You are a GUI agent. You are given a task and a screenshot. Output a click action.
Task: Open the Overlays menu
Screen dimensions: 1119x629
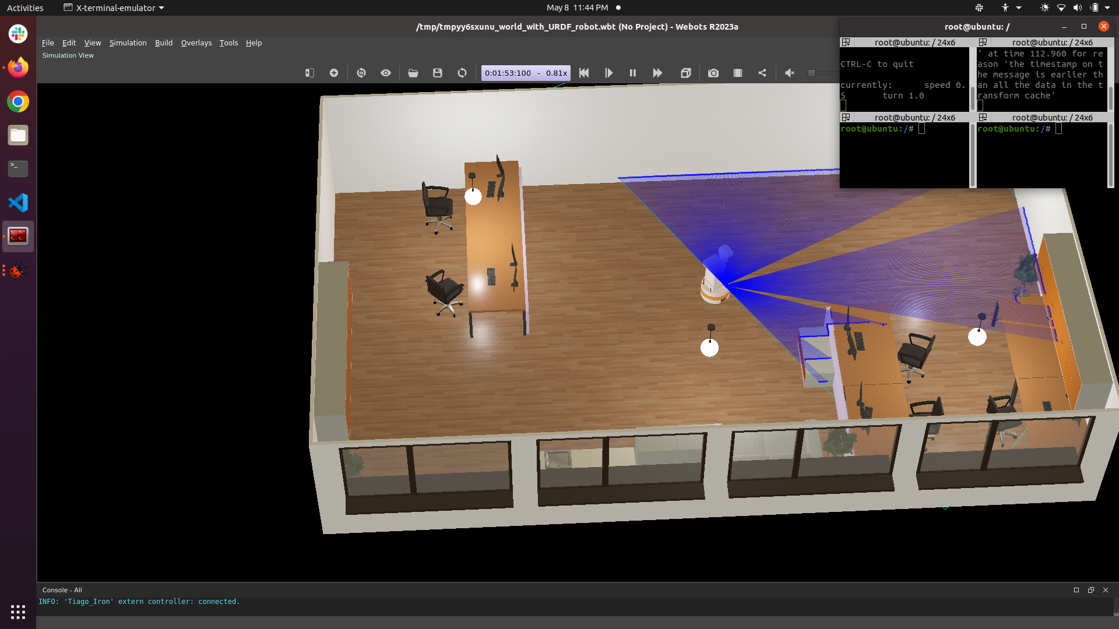click(196, 43)
